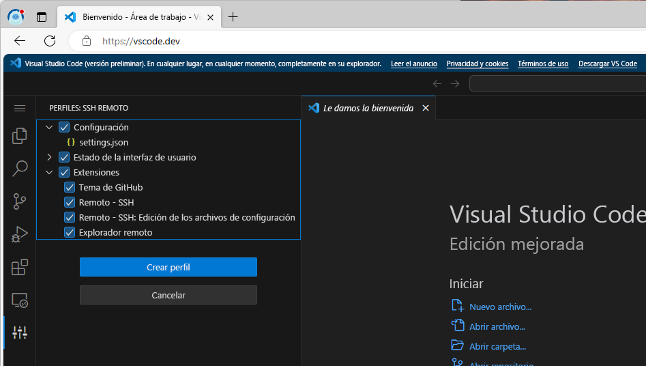Image resolution: width=646 pixels, height=366 pixels.
Task: Open the browser tab actions menu icon
Action: tap(42, 17)
